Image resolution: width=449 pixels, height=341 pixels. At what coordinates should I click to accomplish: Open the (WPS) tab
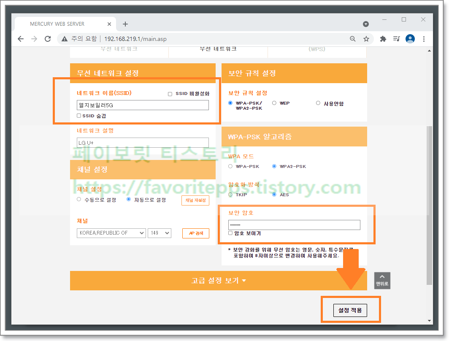(317, 51)
